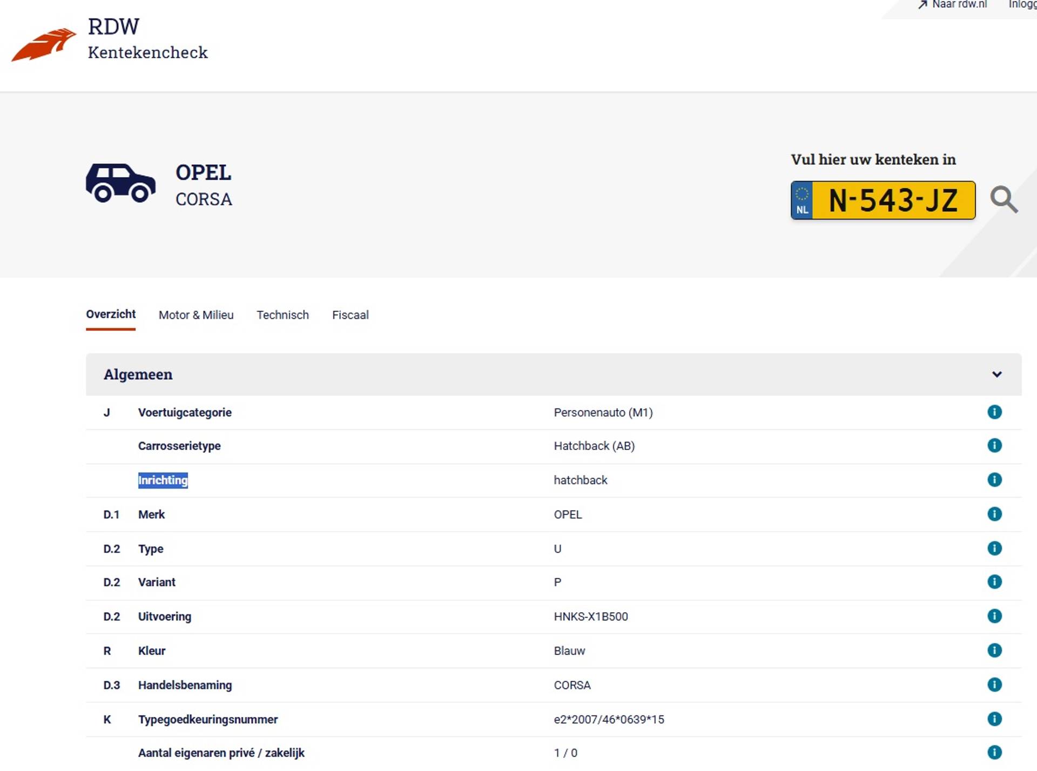This screenshot has width=1037, height=771.
Task: Switch to Motor & Milieu tab
Action: click(196, 315)
